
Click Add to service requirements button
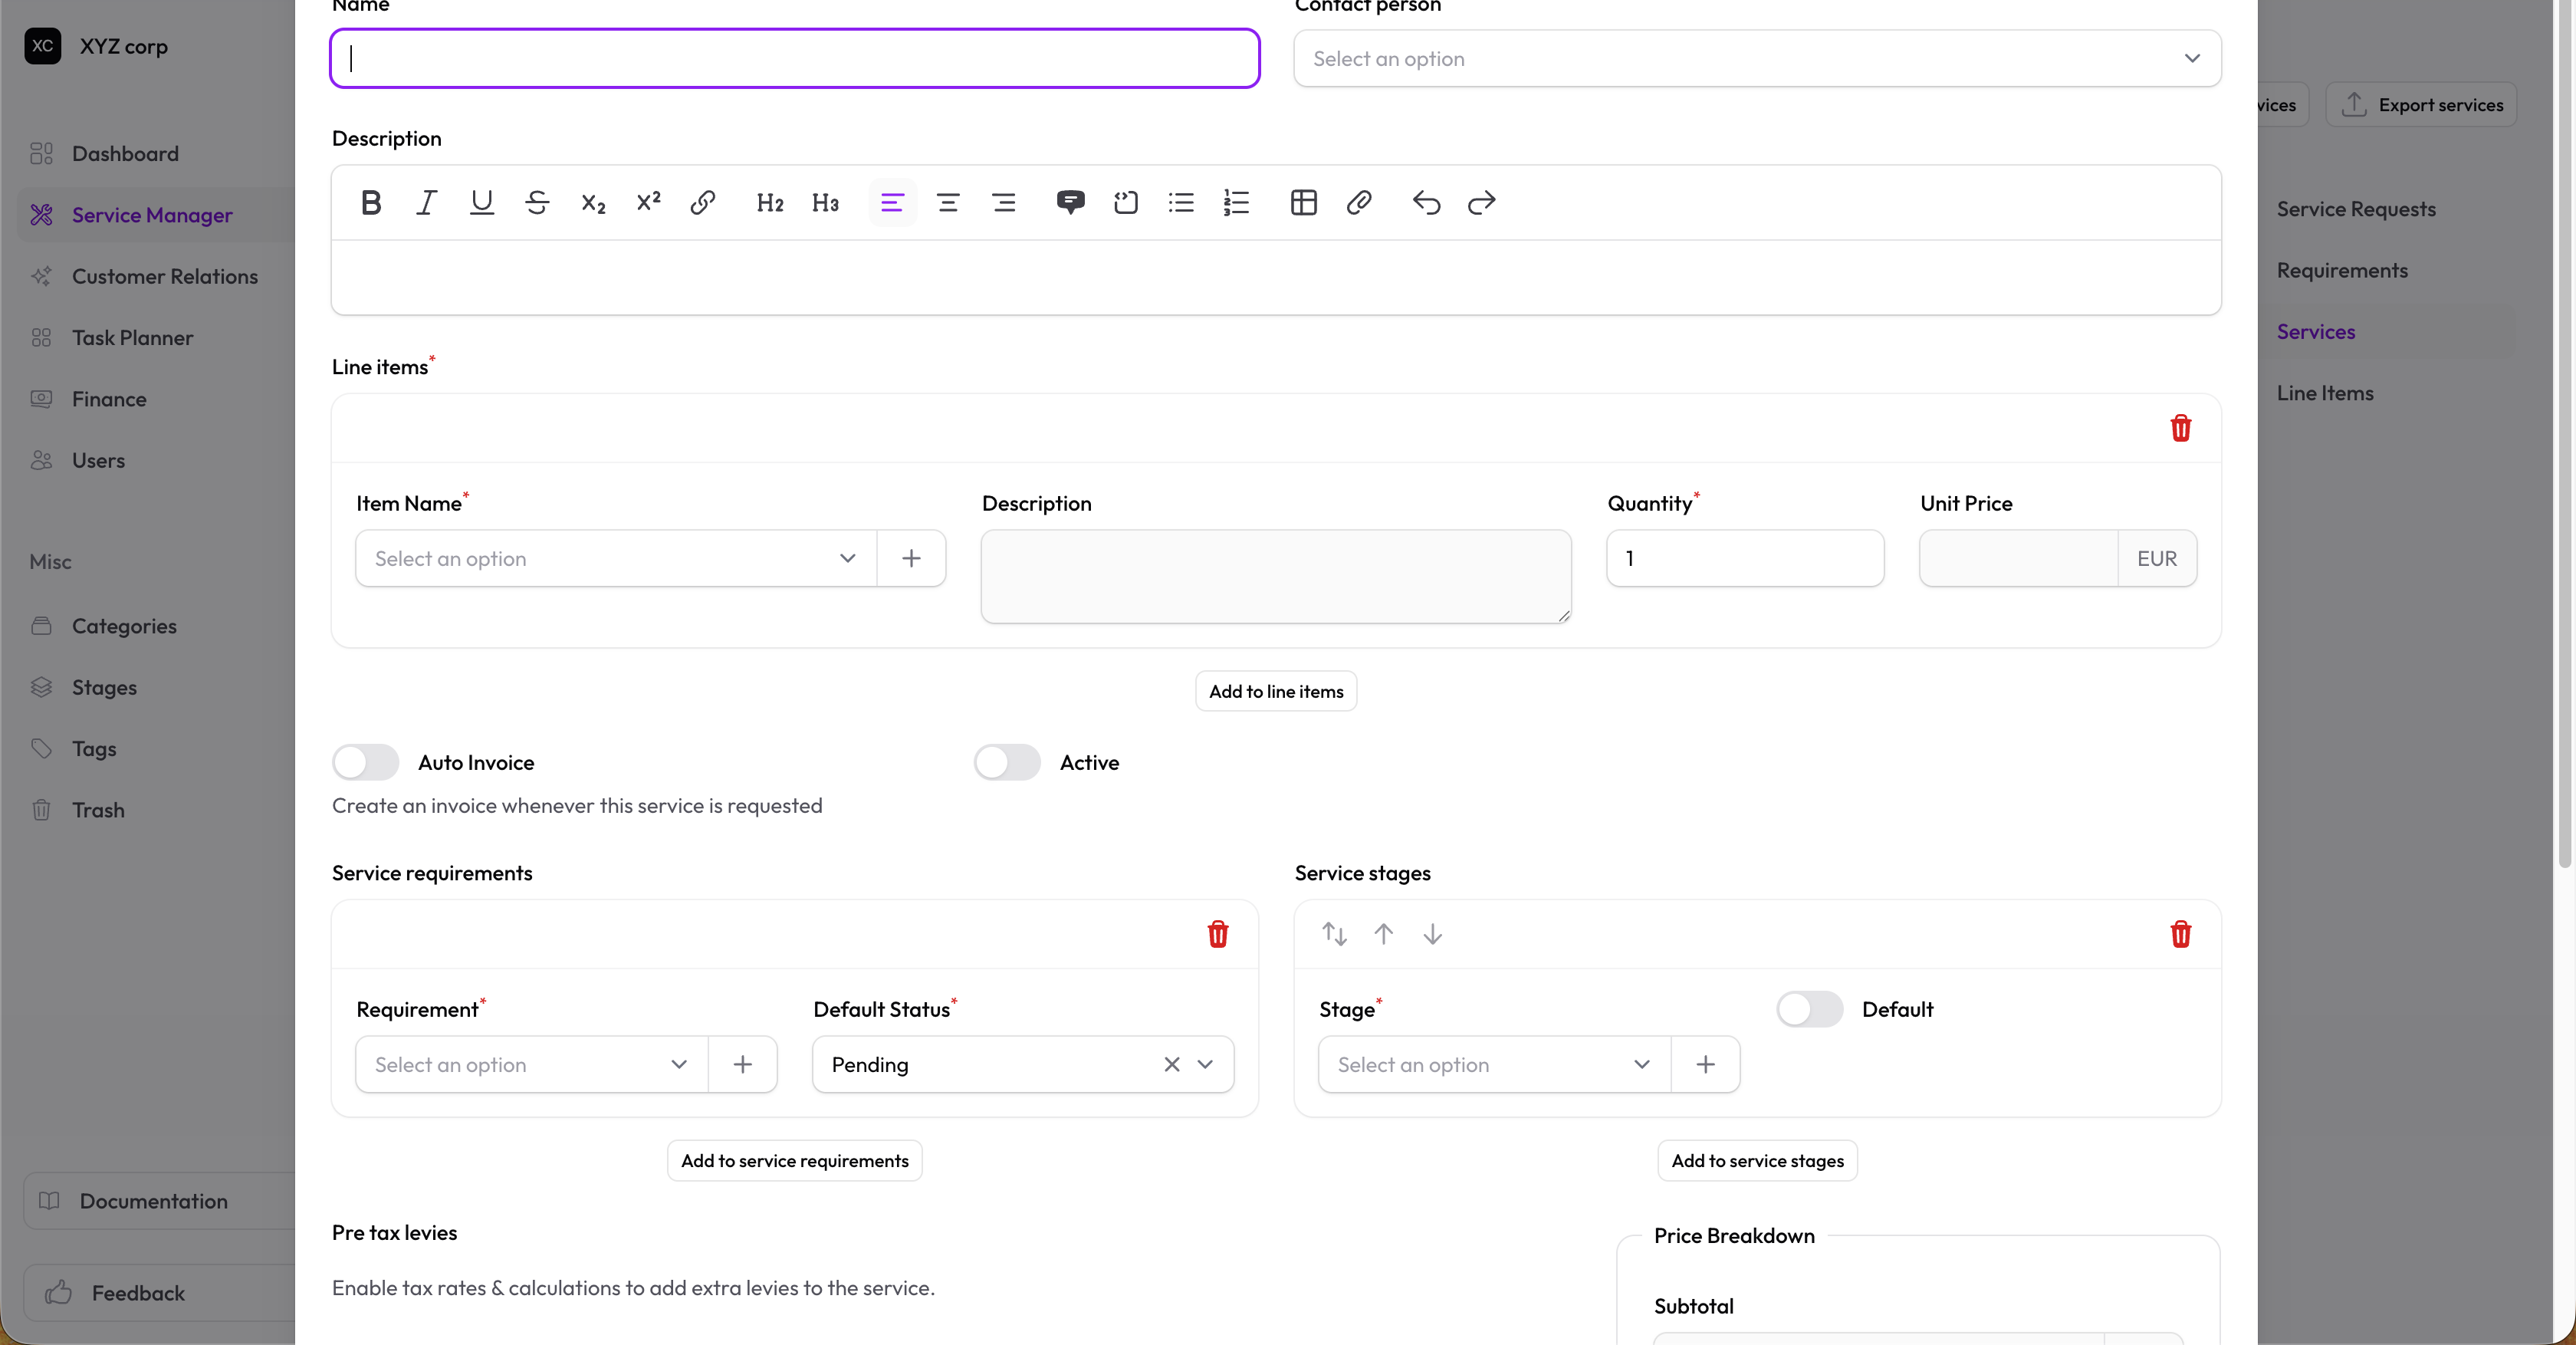(x=794, y=1160)
